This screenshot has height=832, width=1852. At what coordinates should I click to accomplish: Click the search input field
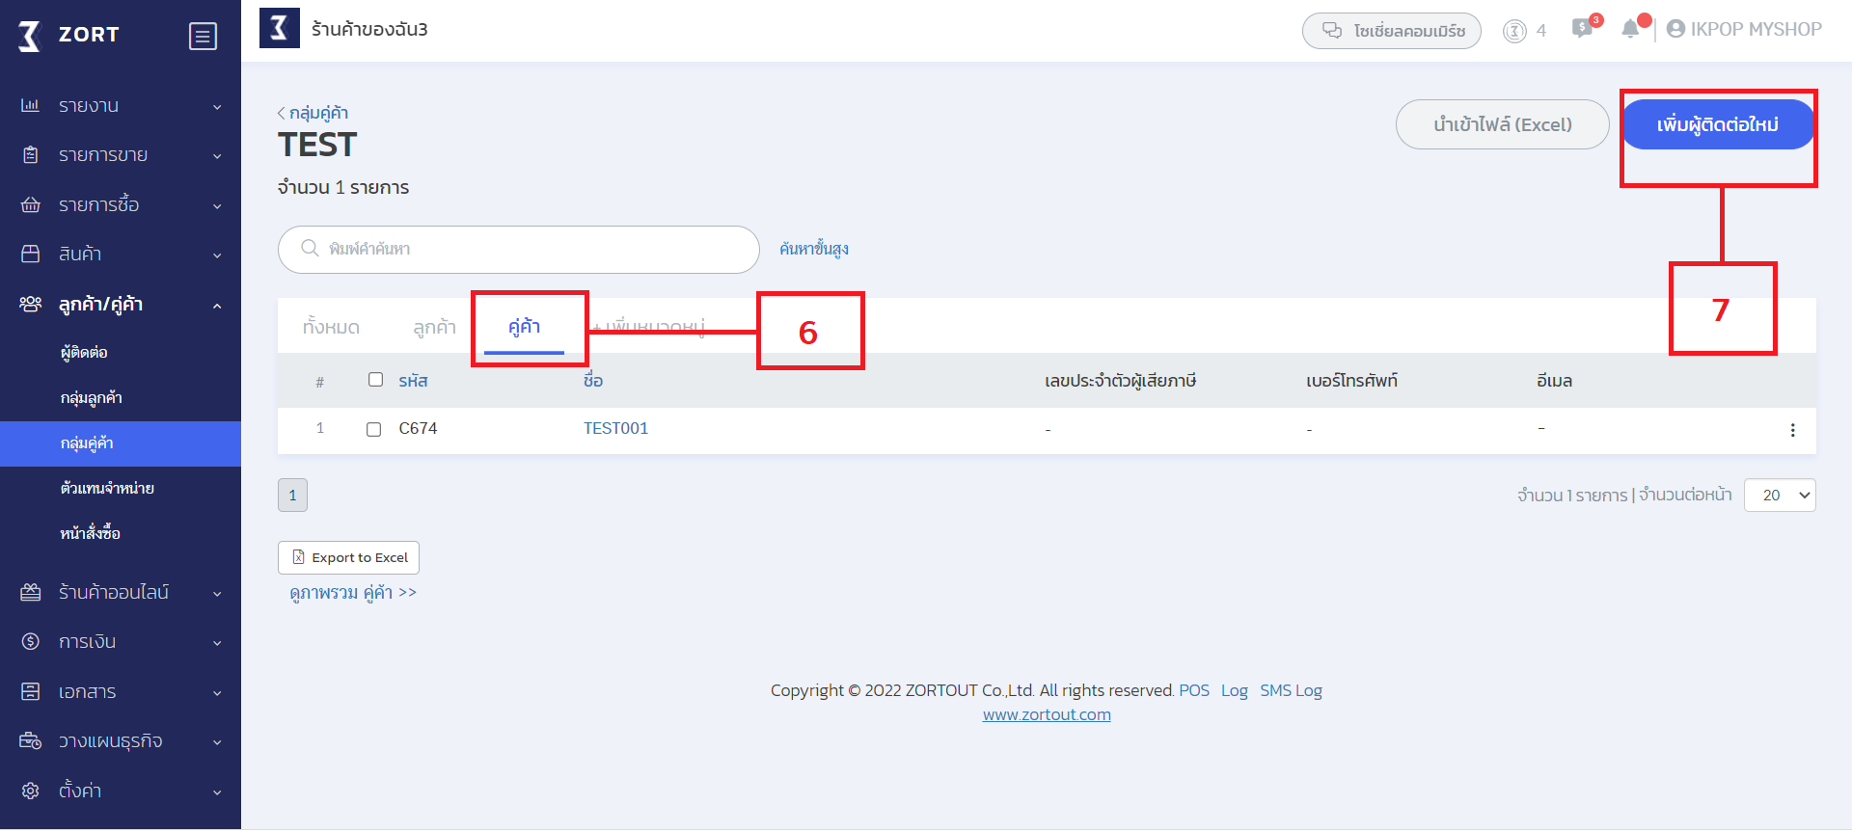pyautogui.click(x=519, y=250)
